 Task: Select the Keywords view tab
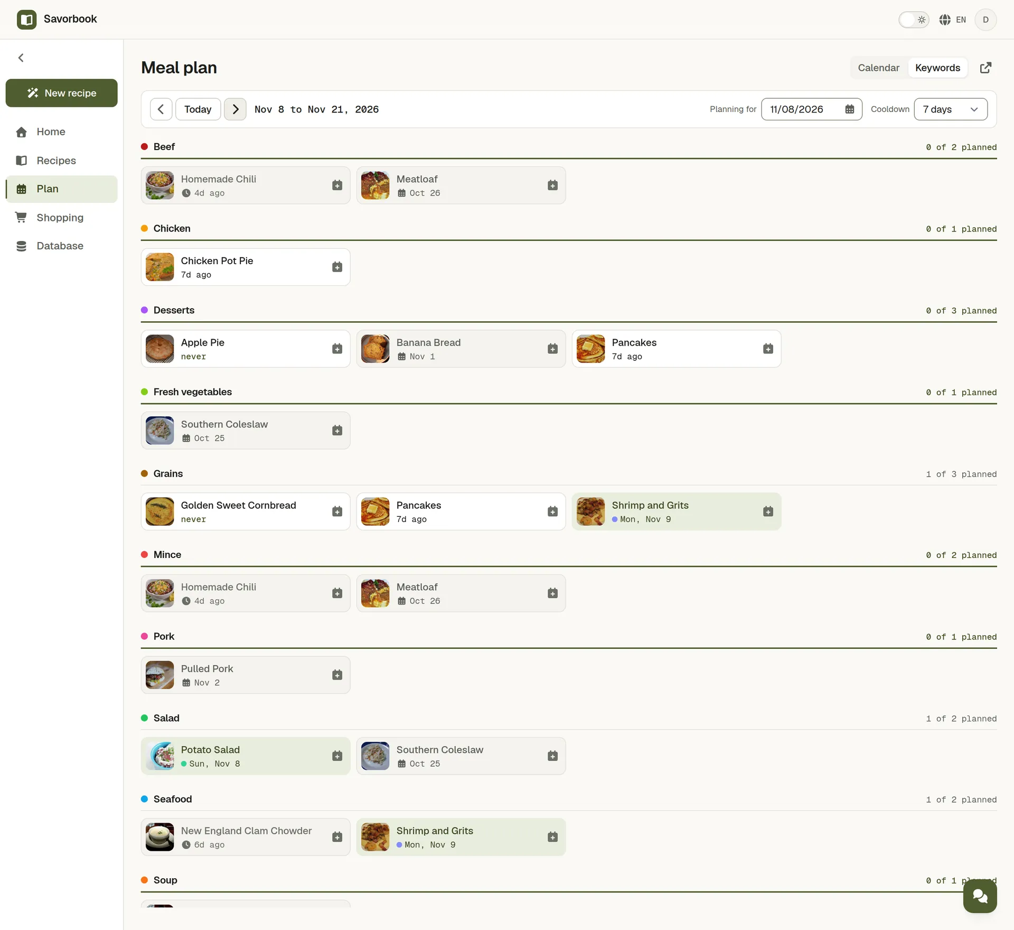pyautogui.click(x=937, y=68)
